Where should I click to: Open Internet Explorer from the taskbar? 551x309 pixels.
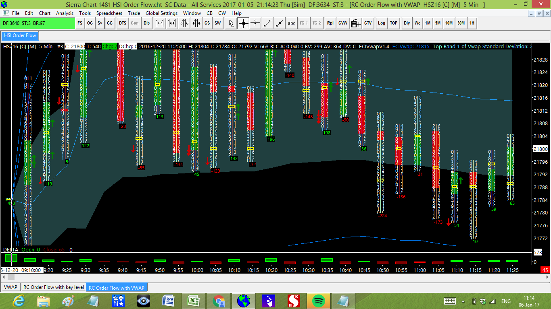tap(18, 301)
